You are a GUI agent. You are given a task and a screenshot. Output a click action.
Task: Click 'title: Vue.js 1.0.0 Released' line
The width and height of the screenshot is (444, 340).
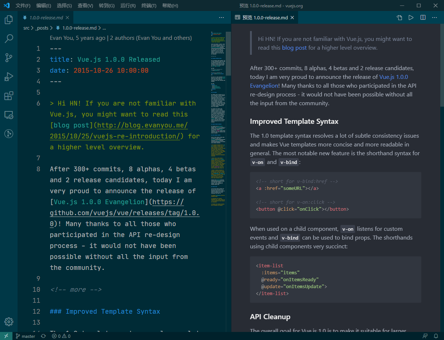105,60
